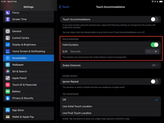Image resolution: width=164 pixels, height=123 pixels.
Task: Increase hold duration with plus button
Action: pyautogui.click(x=156, y=52)
